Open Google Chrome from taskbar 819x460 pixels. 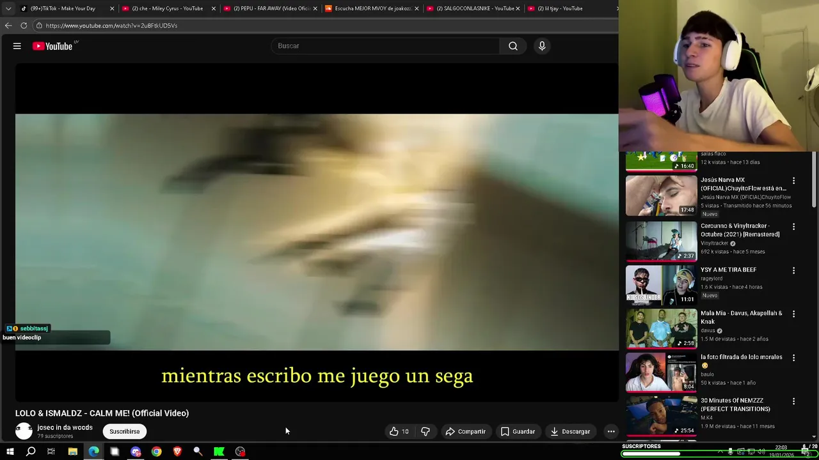(156, 452)
